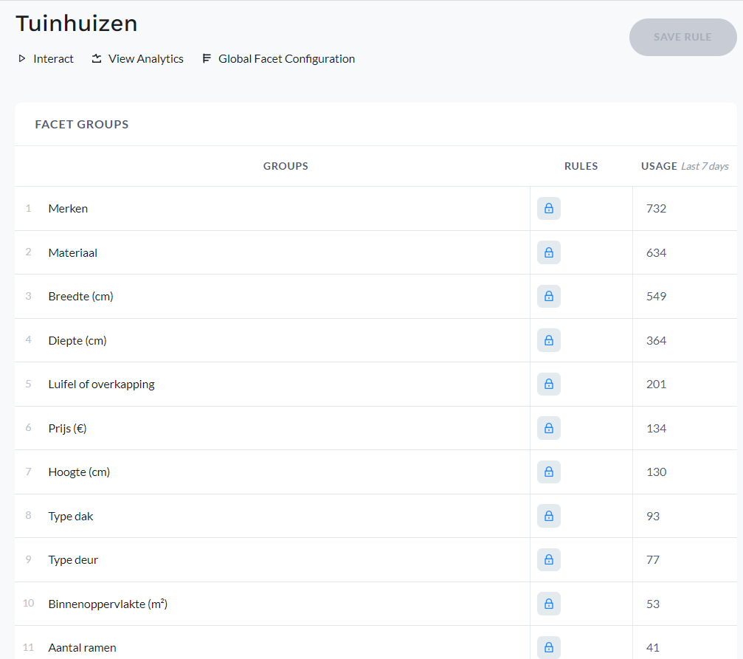The height and width of the screenshot is (659, 743).
Task: Select the Type deur group name
Action: (x=73, y=560)
